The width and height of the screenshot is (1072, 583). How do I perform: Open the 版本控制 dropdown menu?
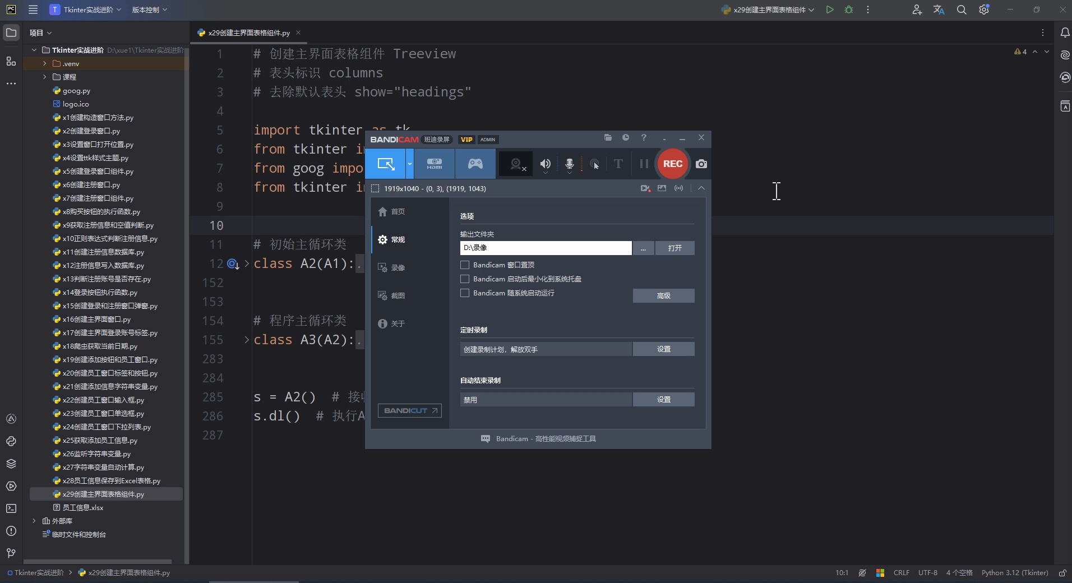[x=149, y=10]
